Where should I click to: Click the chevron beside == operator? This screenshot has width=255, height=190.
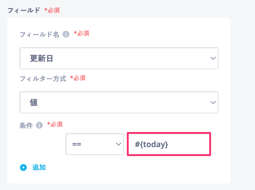[118, 144]
